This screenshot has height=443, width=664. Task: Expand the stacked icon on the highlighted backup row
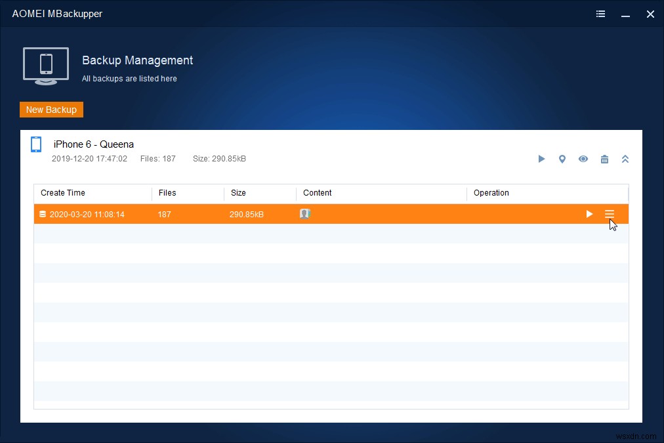pyautogui.click(x=42, y=213)
